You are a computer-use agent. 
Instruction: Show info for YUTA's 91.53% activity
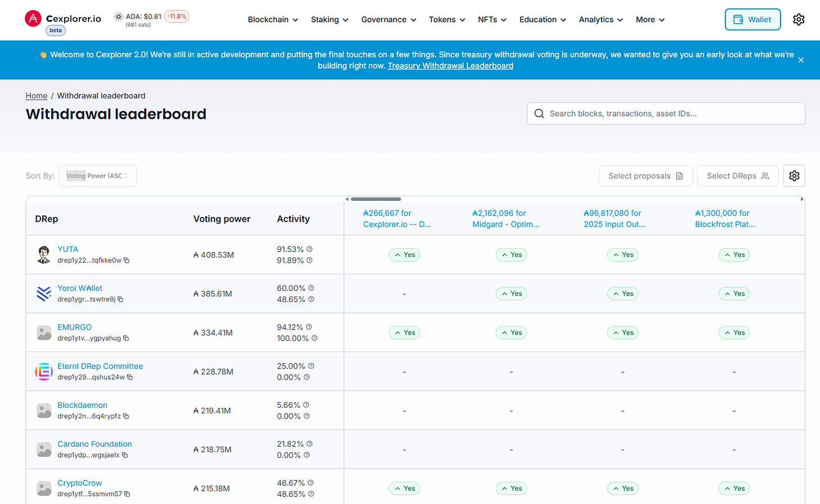309,249
